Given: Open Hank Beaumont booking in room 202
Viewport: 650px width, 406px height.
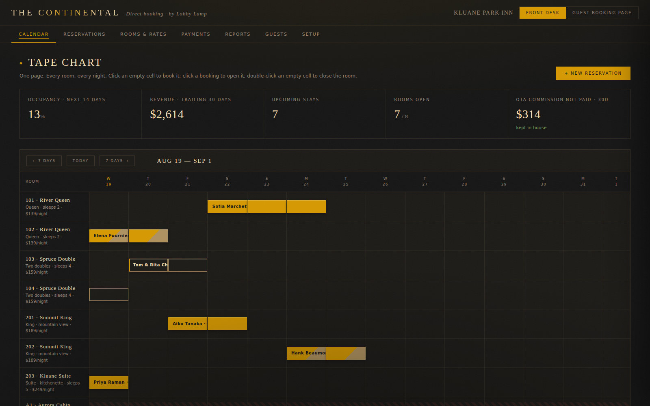Looking at the screenshot, I should point(326,353).
